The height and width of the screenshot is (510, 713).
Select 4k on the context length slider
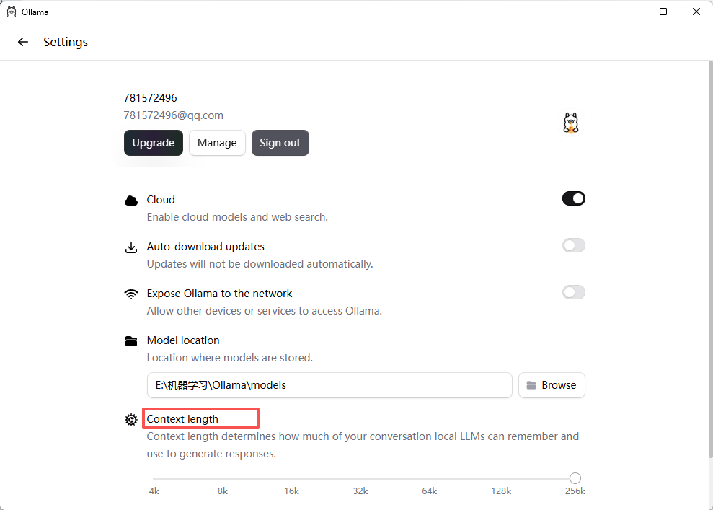coord(154,478)
